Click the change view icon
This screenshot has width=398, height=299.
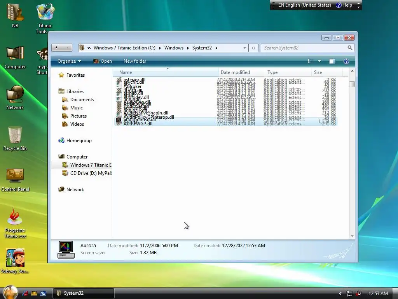pos(309,61)
